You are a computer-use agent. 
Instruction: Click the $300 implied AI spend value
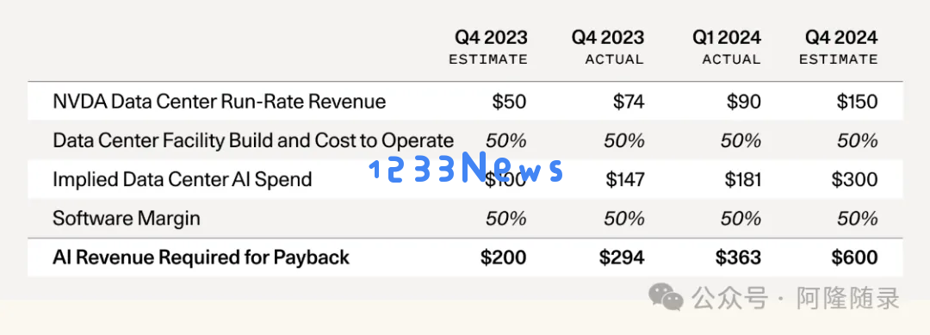(855, 179)
